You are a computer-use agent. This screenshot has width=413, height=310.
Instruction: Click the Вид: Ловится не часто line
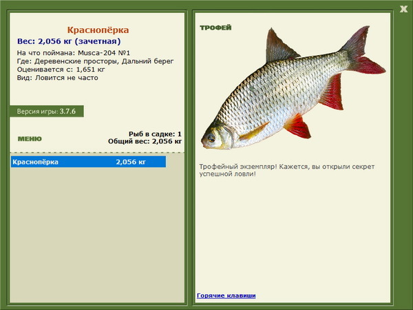(x=57, y=78)
